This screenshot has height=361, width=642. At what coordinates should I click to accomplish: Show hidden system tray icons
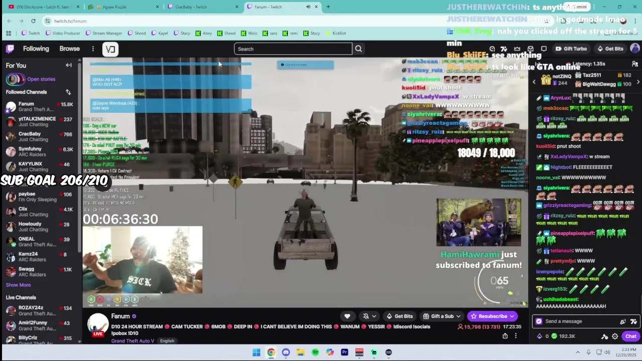(578, 352)
